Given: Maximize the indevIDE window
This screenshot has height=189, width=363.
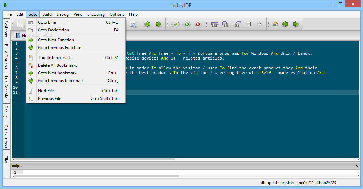Looking at the screenshot, I should point(340,4).
